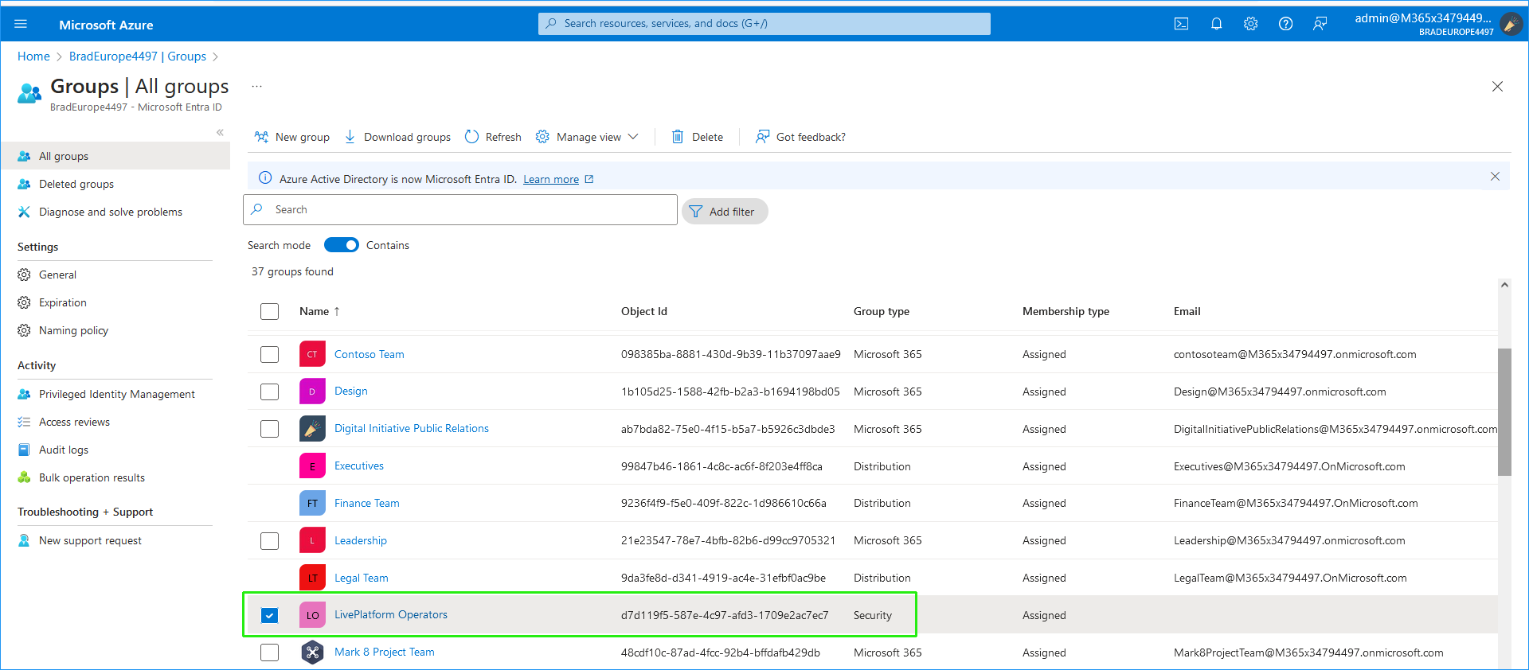Check the Design group checkbox
Image resolution: width=1529 pixels, height=670 pixels.
click(270, 391)
